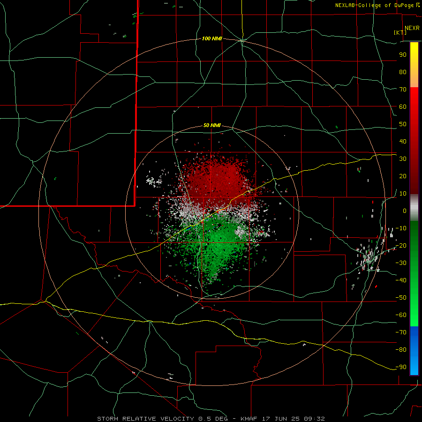Click the -60 value on the velocity scale

401,315
